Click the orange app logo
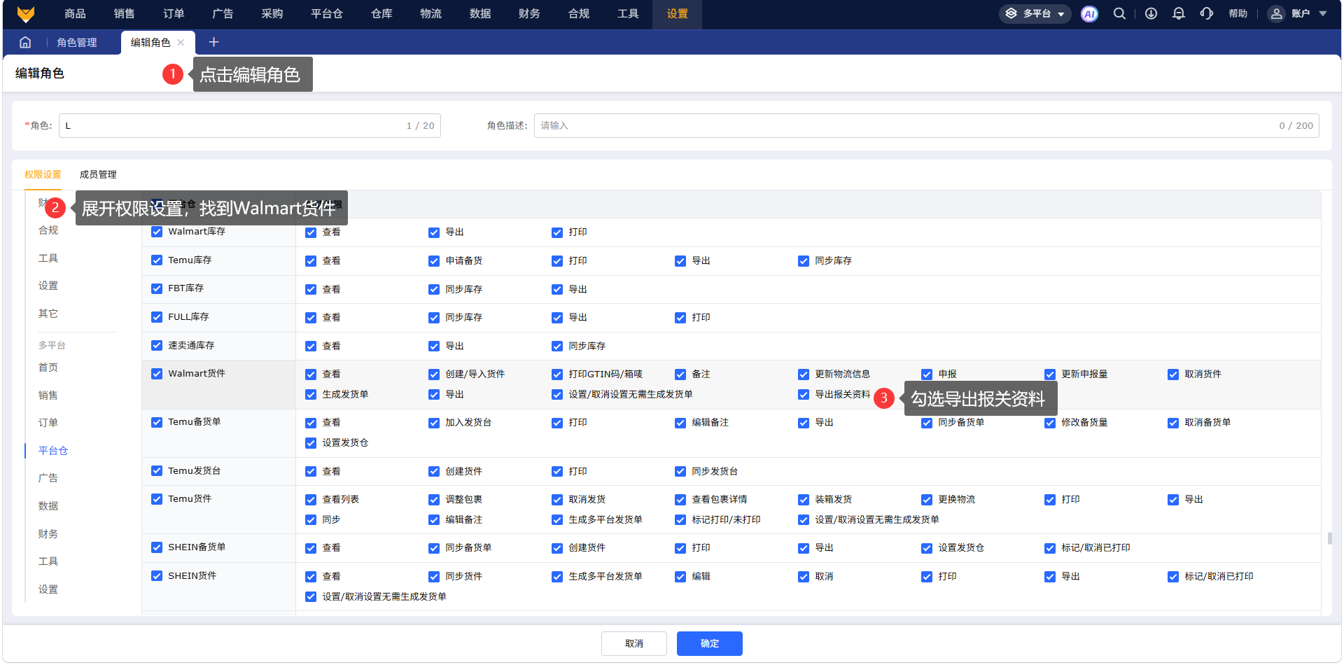1344x665 pixels. [26, 14]
